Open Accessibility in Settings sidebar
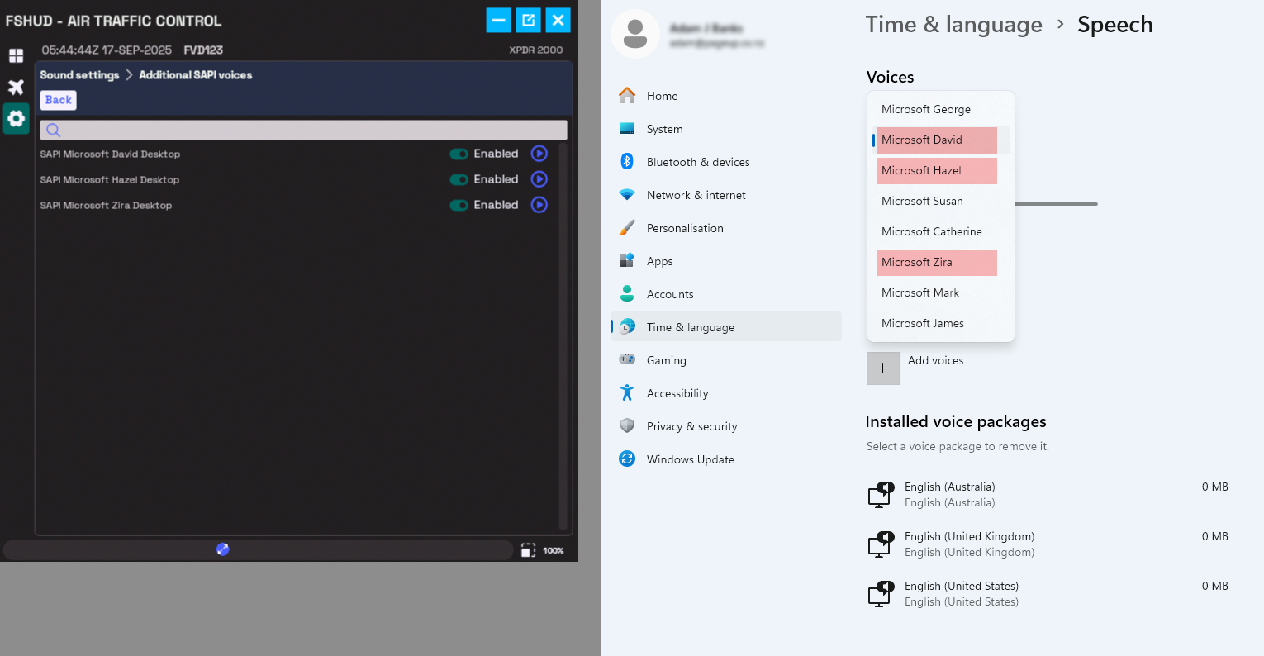Image resolution: width=1264 pixels, height=656 pixels. tap(726, 393)
